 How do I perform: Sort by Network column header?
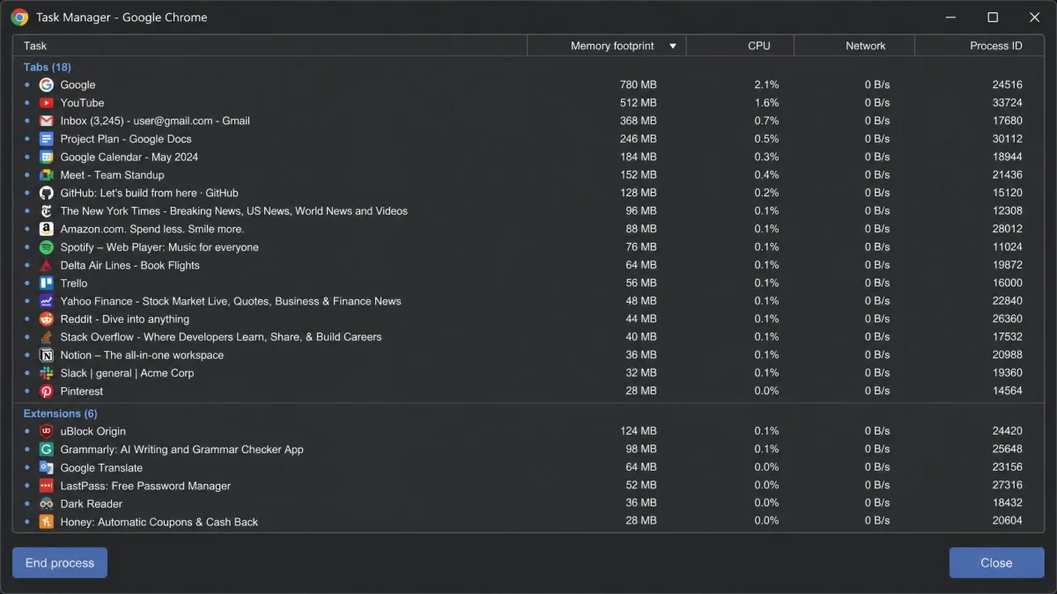[854, 46]
